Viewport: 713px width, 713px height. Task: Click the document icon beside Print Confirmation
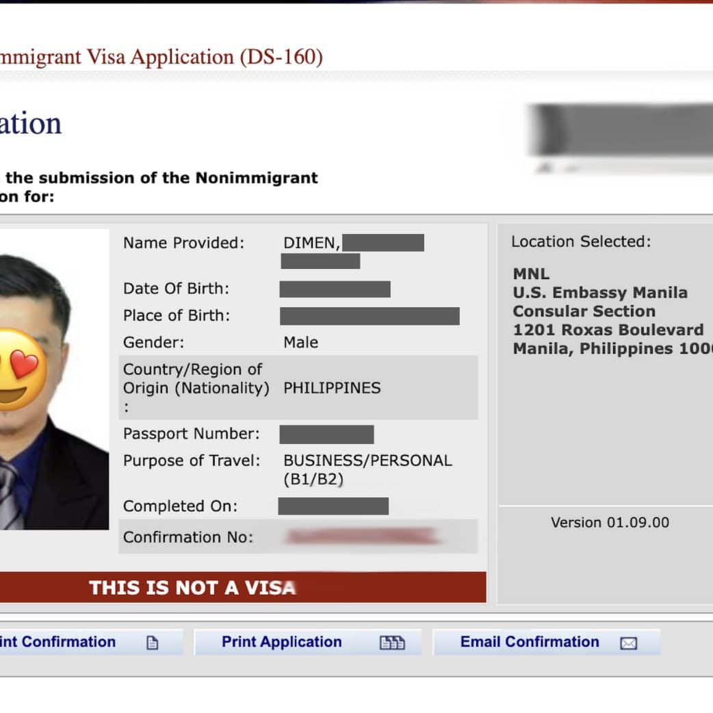[153, 643]
